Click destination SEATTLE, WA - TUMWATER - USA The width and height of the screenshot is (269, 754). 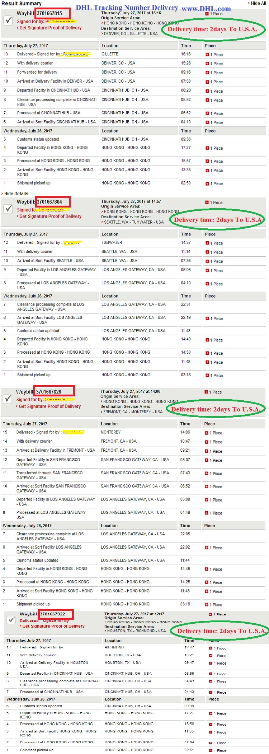[134, 222]
